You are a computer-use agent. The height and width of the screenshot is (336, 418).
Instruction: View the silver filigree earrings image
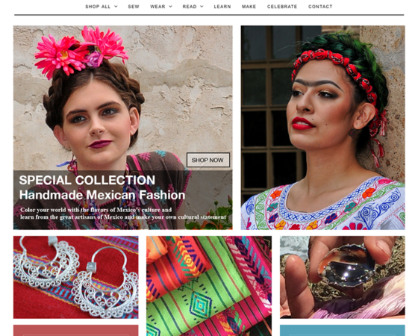click(x=76, y=277)
